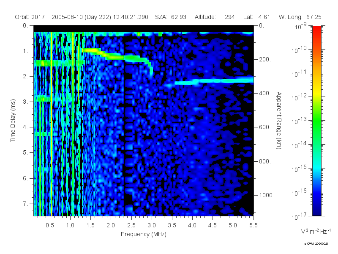This screenshot has width=338, height=254.
Task: Click the cyan surface reflection trace near 4.5 MHz
Action: coord(213,81)
